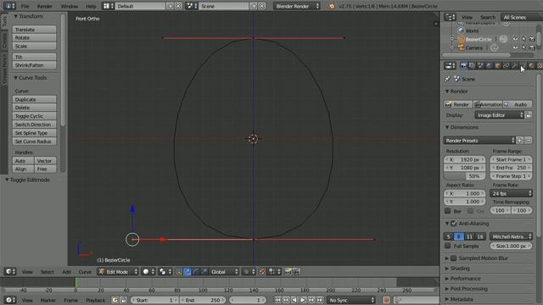Open the Modifiers properties tab icon
The height and width of the screenshot is (305, 543).
515,65
